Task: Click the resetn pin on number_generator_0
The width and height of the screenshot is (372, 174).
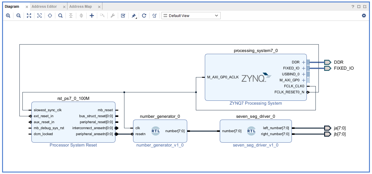Action: [141, 134]
